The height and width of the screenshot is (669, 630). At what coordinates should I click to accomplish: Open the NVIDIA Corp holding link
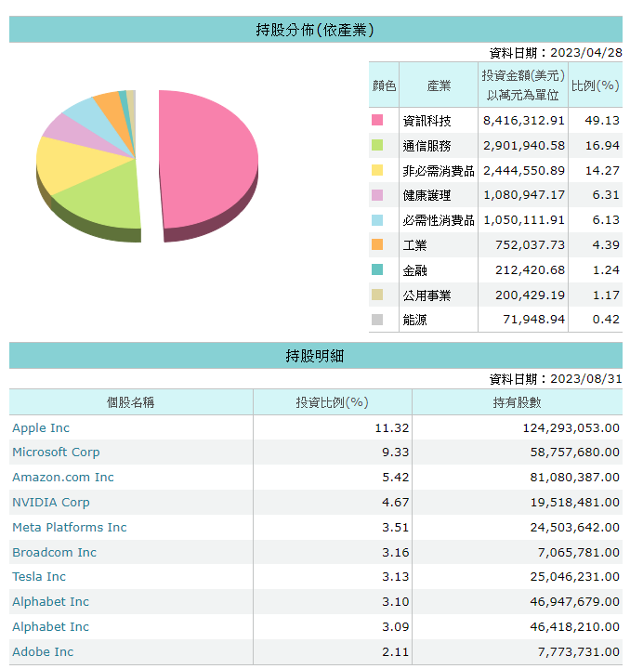(51, 503)
